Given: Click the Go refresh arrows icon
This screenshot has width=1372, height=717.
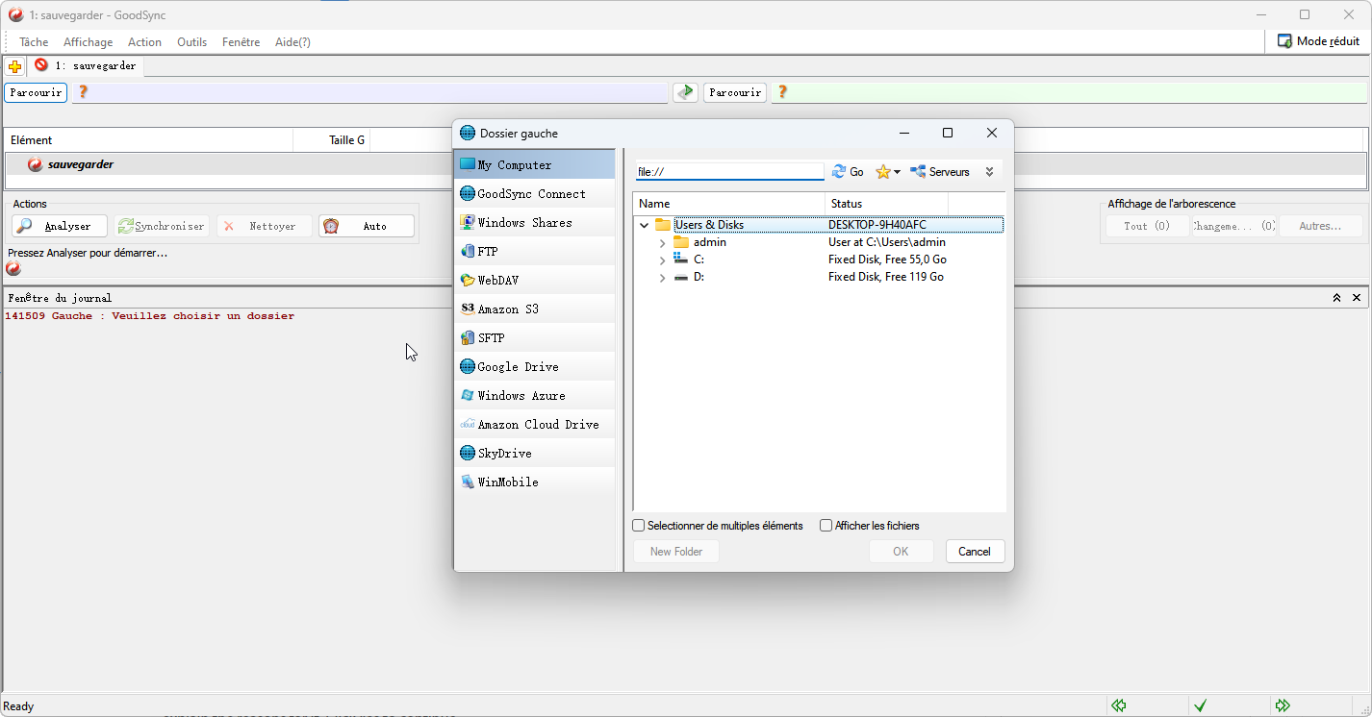Looking at the screenshot, I should 839,172.
